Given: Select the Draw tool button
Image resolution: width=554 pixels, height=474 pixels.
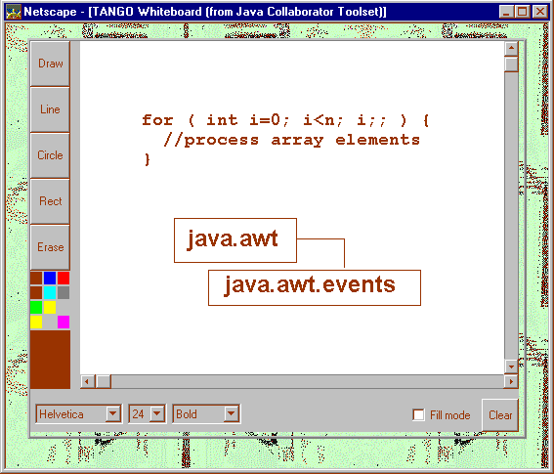Looking at the screenshot, I should tap(50, 64).
